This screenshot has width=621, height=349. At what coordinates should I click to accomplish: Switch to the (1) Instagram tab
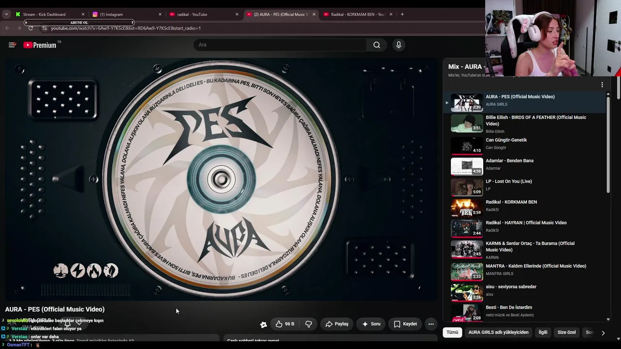coord(112,15)
